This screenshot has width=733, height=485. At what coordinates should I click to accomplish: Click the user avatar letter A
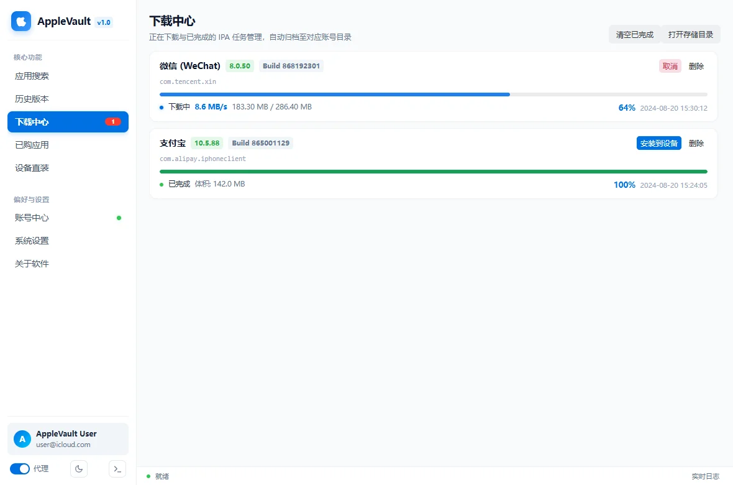(22, 439)
